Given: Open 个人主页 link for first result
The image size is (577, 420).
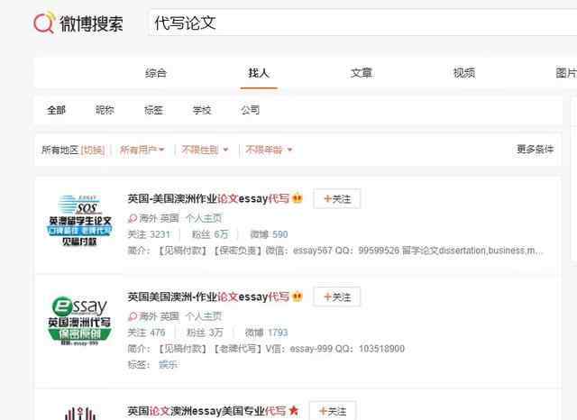Looking at the screenshot, I should [x=204, y=218].
